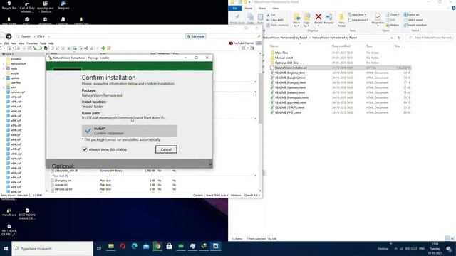
Task: Open Microsoft Edge from the taskbar
Action: click(135, 247)
